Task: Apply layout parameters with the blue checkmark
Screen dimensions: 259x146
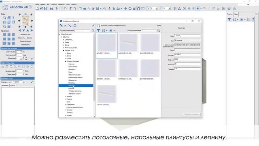Action: pyautogui.click(x=32, y=58)
